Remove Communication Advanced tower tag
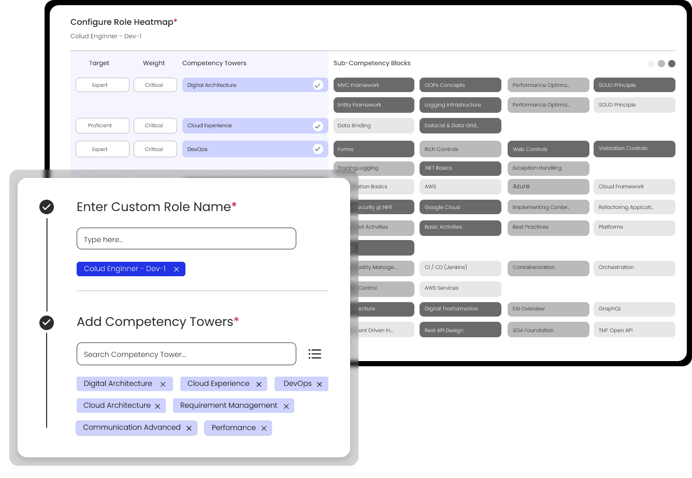The height and width of the screenshot is (478, 692). click(189, 428)
